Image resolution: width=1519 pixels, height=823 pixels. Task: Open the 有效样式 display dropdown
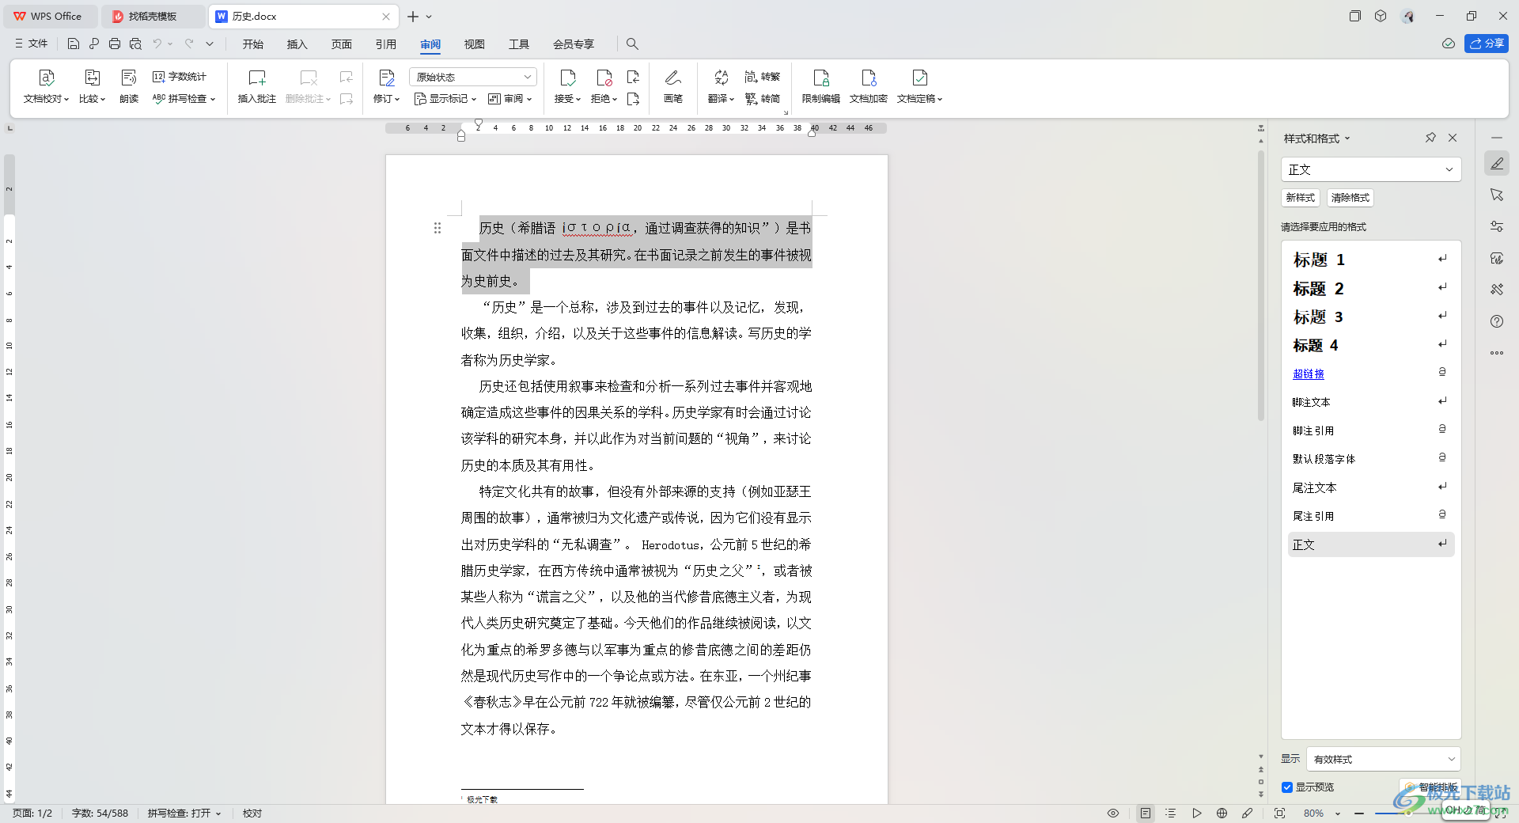1383,759
